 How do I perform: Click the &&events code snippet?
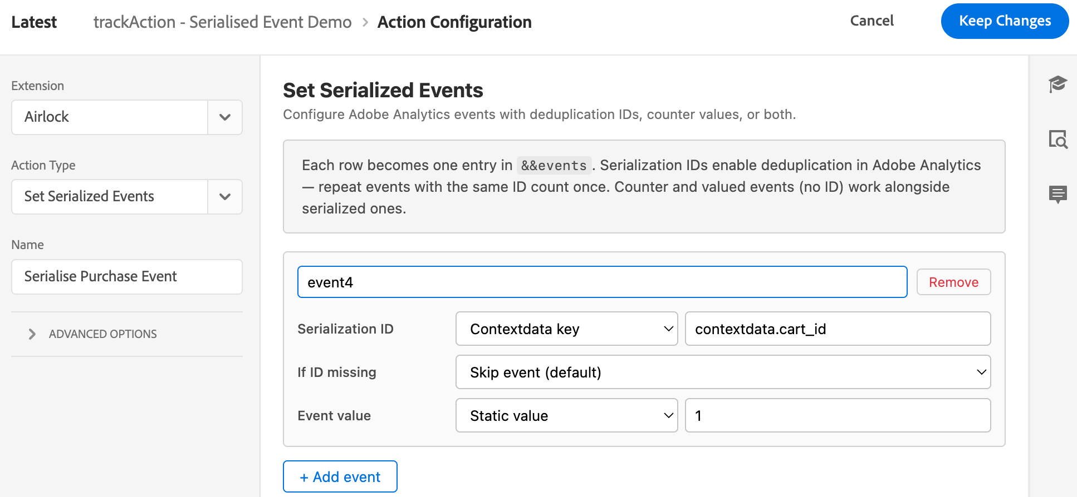[x=554, y=166]
